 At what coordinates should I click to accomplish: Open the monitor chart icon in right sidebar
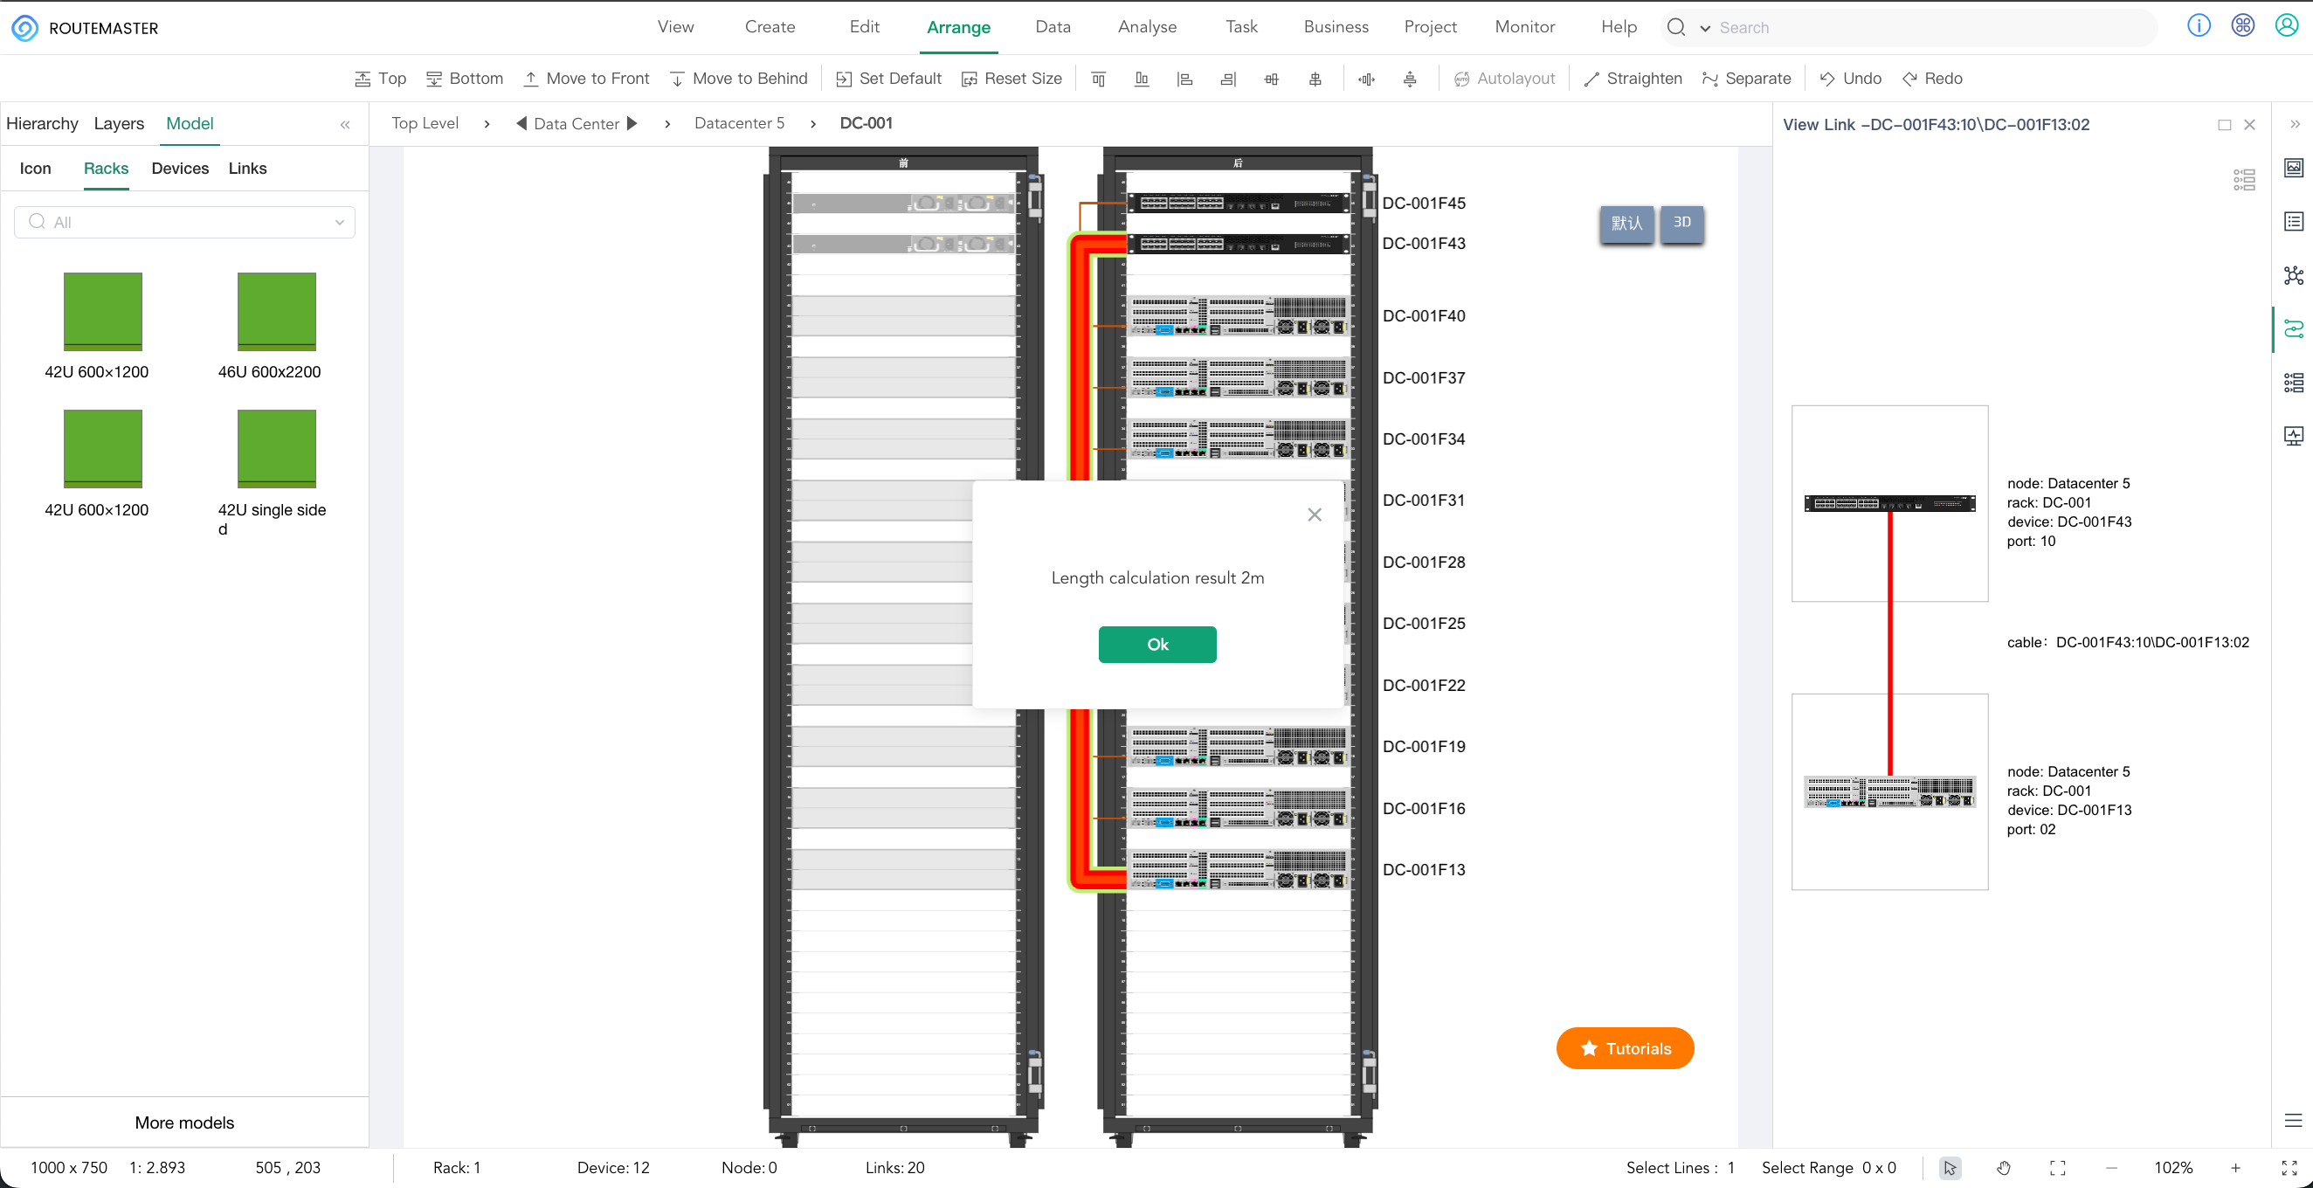coord(2293,437)
